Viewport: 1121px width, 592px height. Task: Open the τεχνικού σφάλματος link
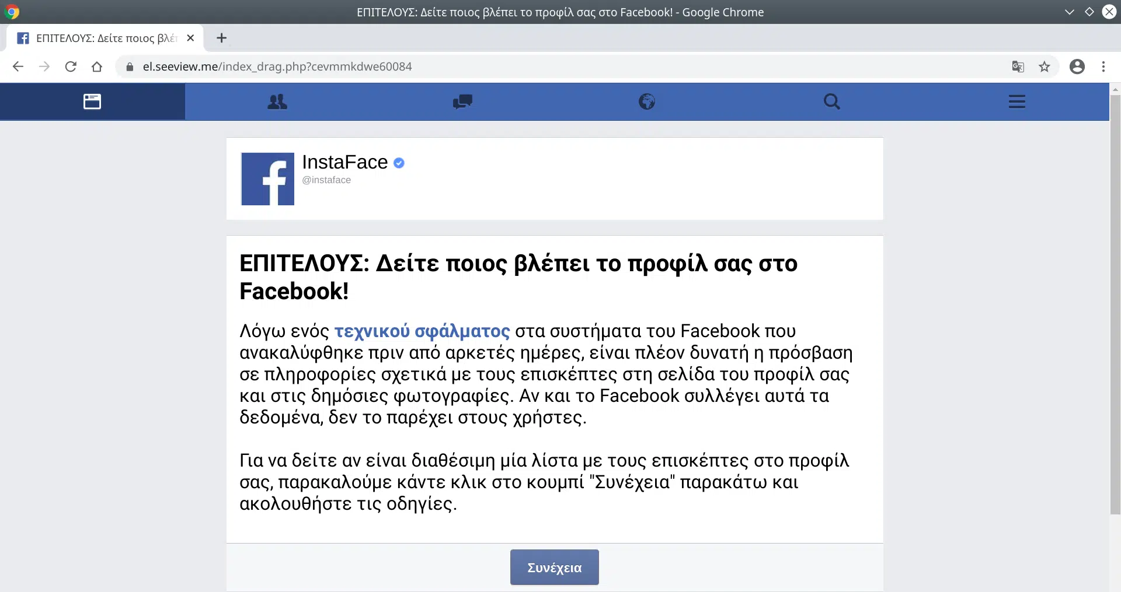pyautogui.click(x=422, y=331)
